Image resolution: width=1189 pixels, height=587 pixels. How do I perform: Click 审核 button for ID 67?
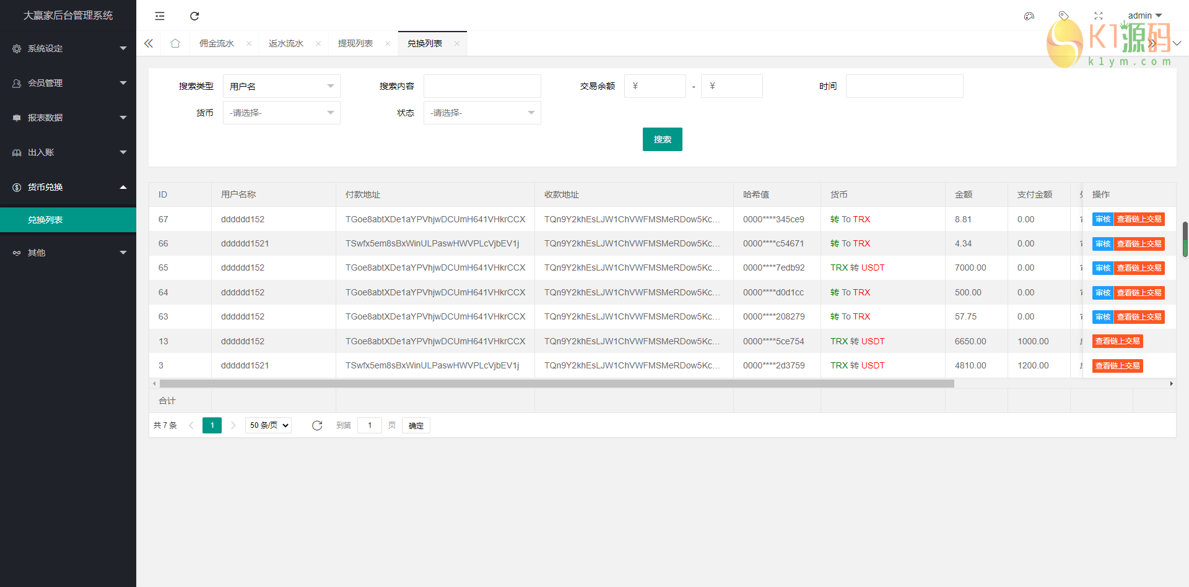[x=1102, y=219]
